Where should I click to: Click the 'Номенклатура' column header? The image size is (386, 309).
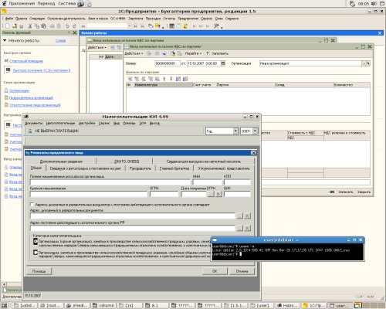click(163, 85)
